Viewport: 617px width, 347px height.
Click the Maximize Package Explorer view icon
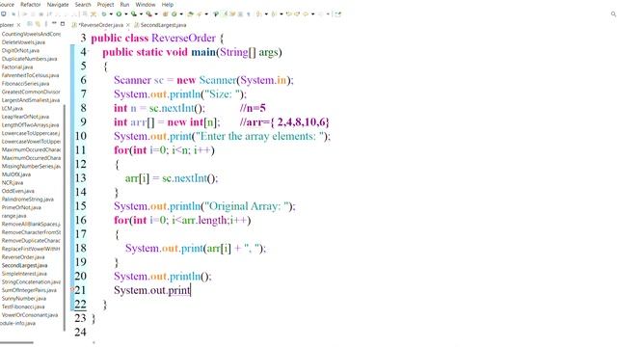pos(63,24)
